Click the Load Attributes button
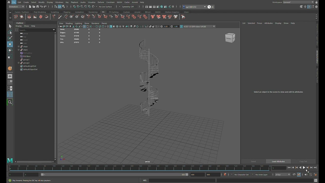Image resolution: width=325 pixels, height=183 pixels. click(278, 161)
